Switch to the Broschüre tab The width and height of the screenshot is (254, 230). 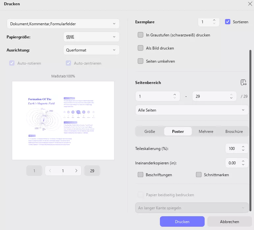click(234, 132)
